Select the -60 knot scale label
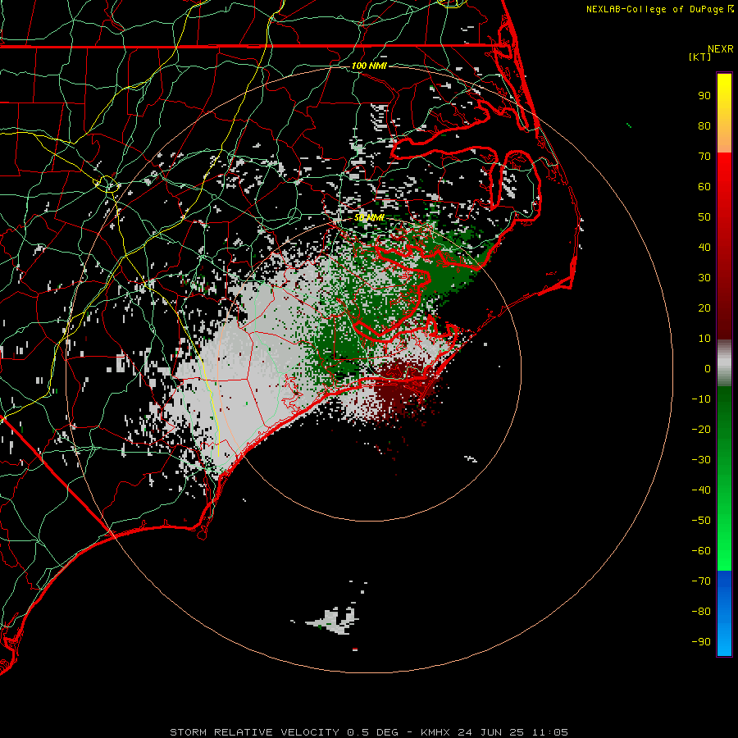The image size is (738, 738). click(701, 551)
